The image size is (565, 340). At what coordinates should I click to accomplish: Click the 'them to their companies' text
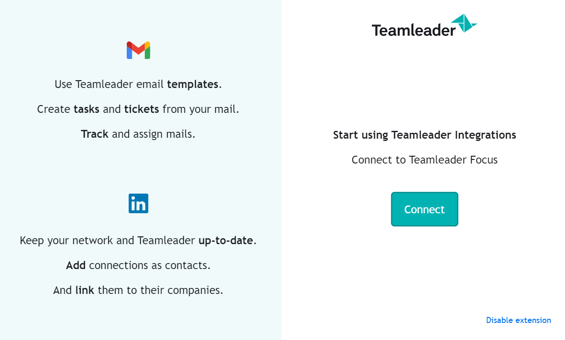[x=159, y=290]
